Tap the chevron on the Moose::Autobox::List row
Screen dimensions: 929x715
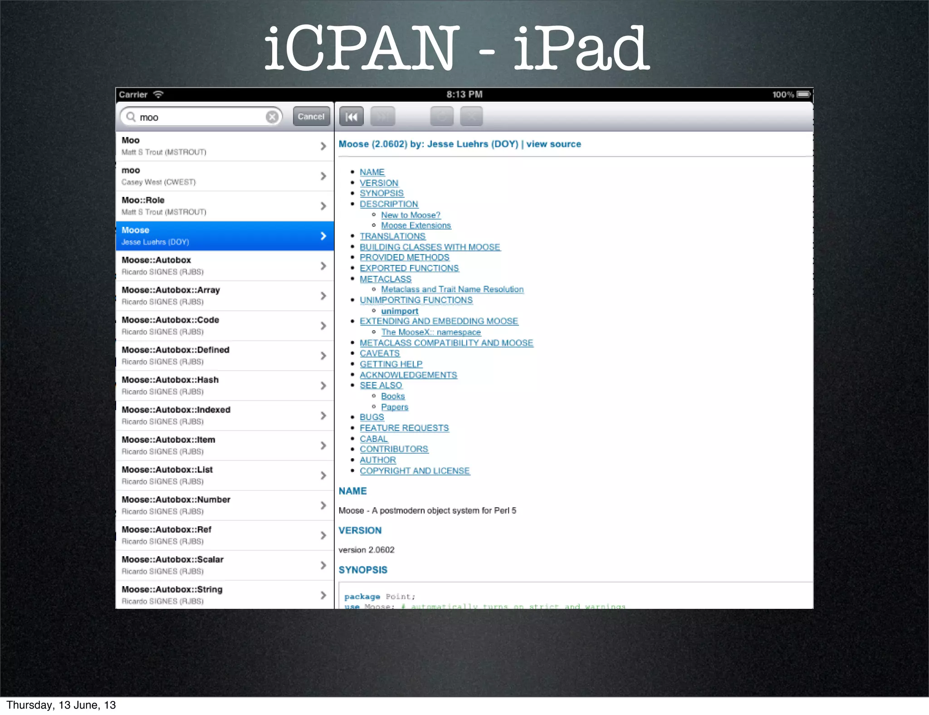323,475
